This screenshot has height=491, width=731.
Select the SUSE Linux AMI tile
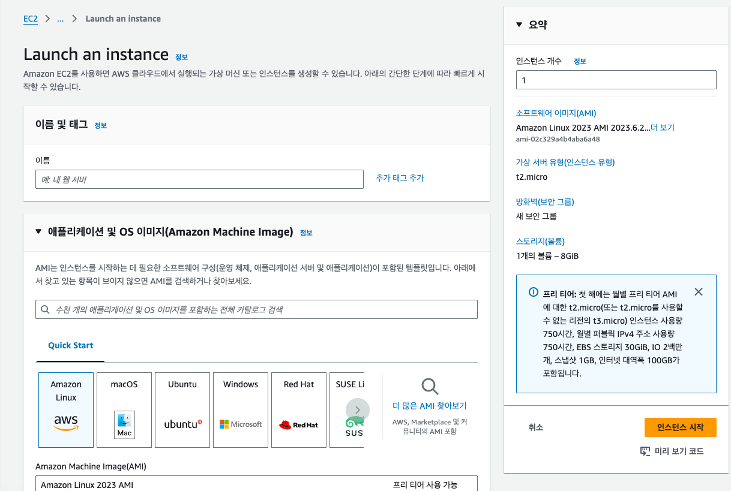(x=347, y=410)
